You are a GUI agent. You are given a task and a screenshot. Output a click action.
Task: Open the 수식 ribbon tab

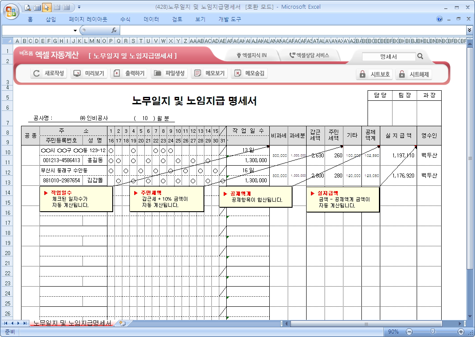tap(125, 19)
